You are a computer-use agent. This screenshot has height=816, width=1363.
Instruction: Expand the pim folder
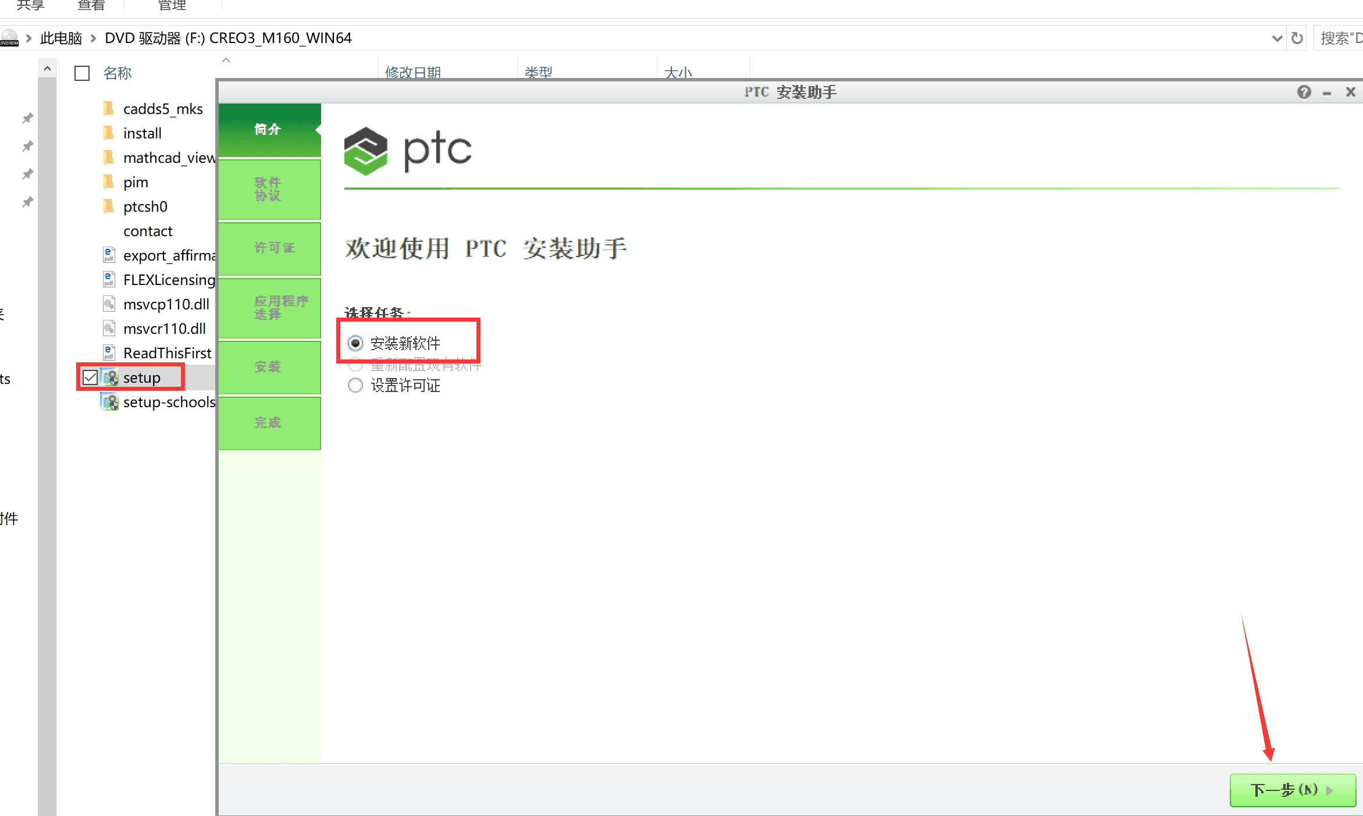pos(136,181)
